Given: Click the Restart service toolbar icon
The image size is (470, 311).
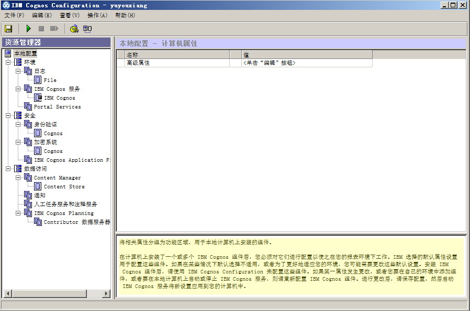Looking at the screenshot, I should 54,29.
